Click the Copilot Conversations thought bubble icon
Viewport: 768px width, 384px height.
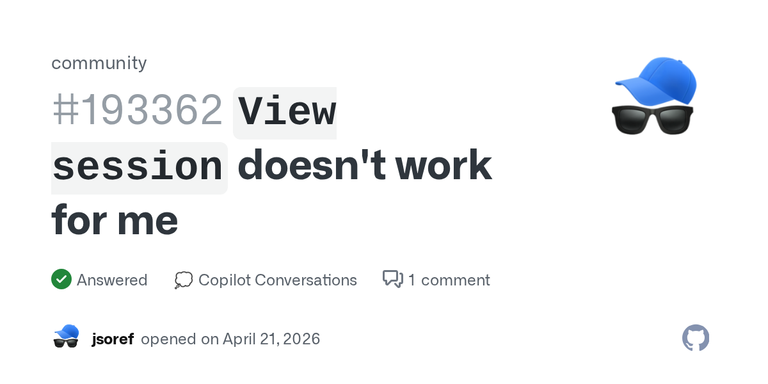(x=183, y=280)
